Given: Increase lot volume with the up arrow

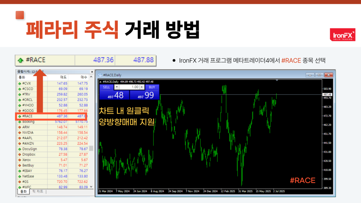Looking at the screenshot, I should coord(142,87).
